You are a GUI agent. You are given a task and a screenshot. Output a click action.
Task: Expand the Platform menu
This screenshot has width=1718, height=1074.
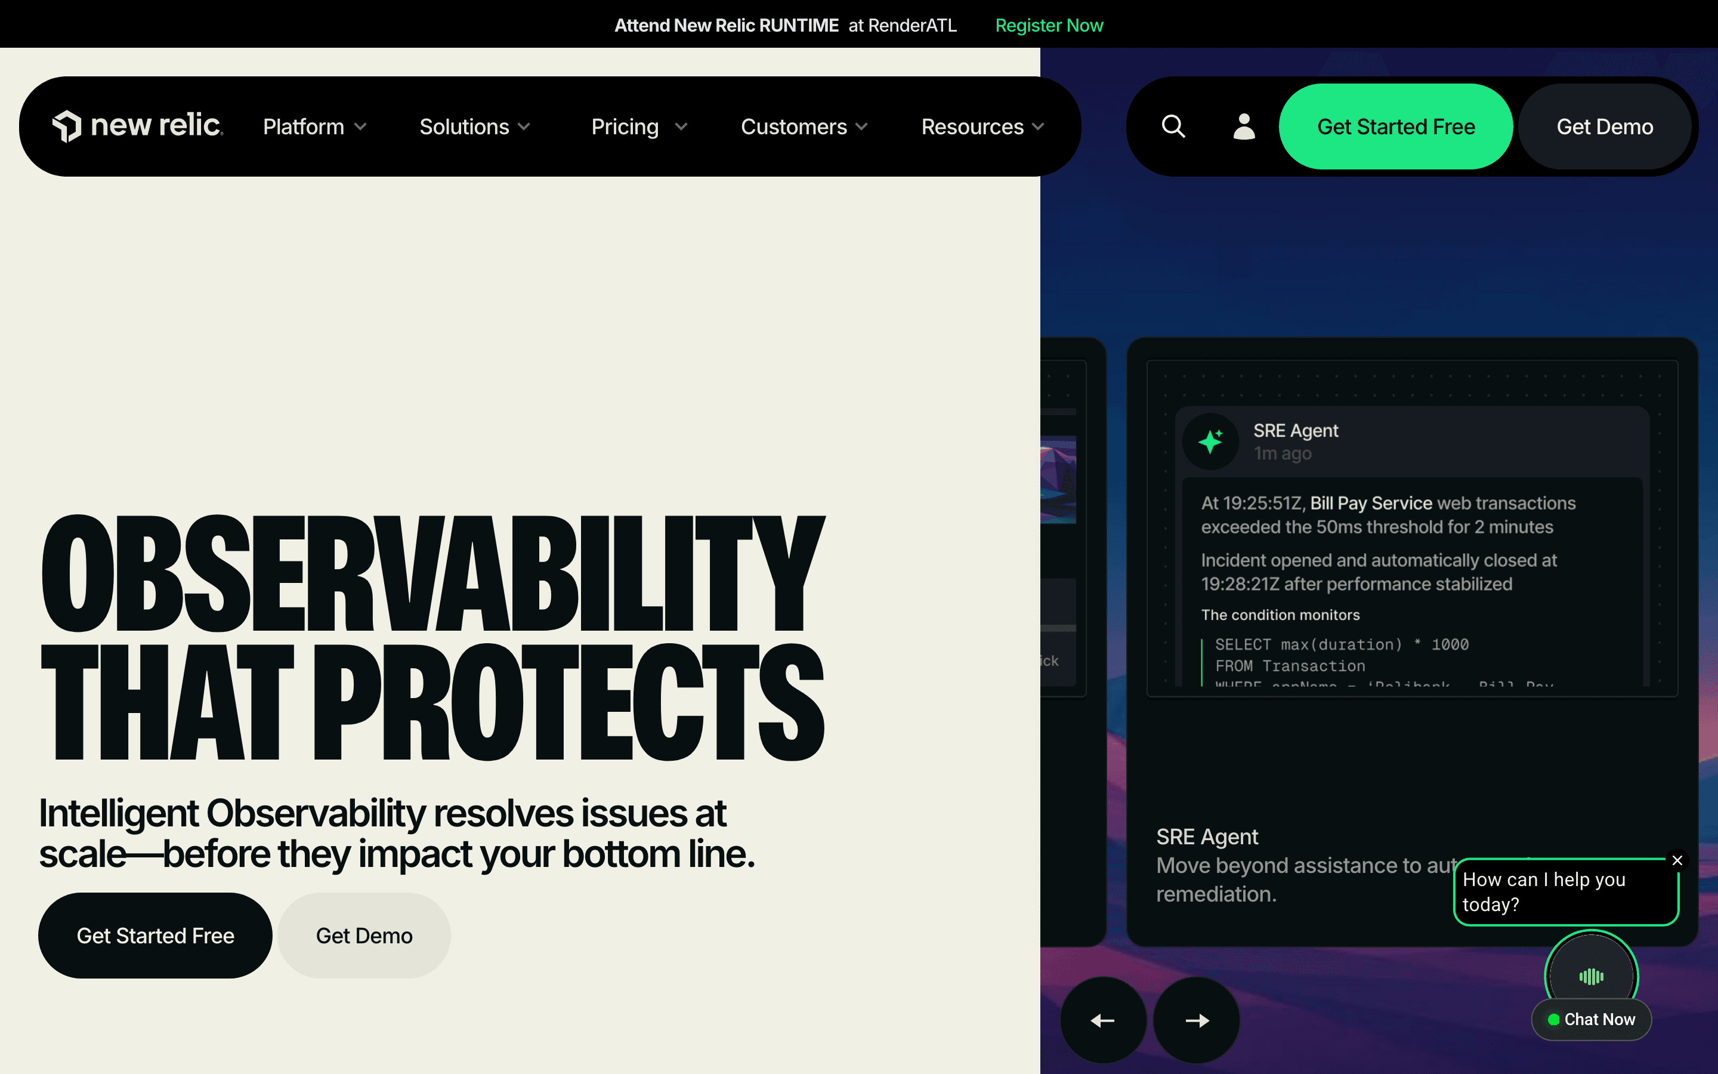tap(315, 126)
